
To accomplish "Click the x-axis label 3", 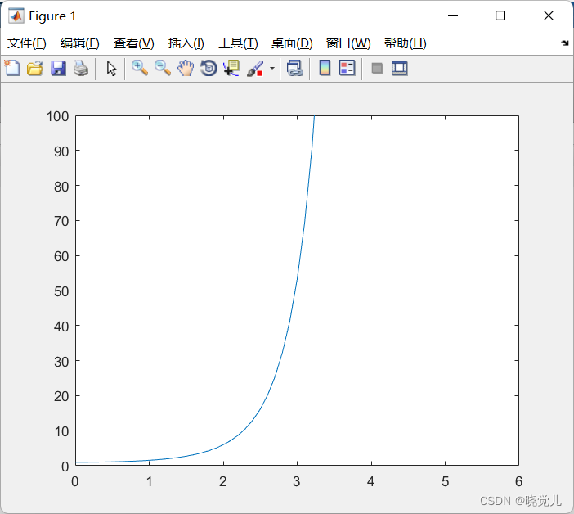I will coord(297,481).
